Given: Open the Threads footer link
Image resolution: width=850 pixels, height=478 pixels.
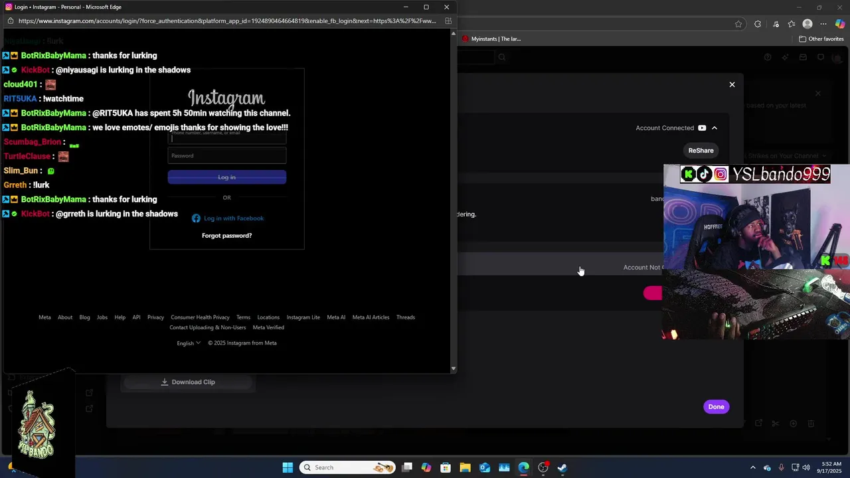Looking at the screenshot, I should (x=406, y=317).
